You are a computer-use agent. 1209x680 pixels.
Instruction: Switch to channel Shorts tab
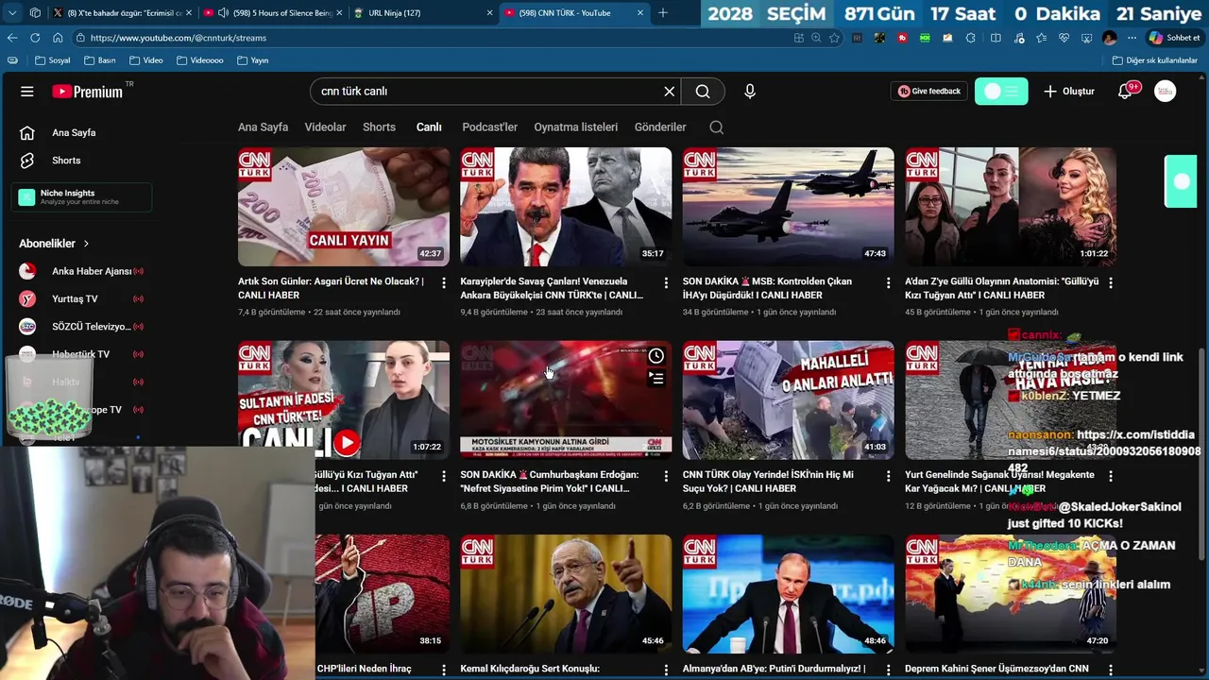click(x=379, y=127)
